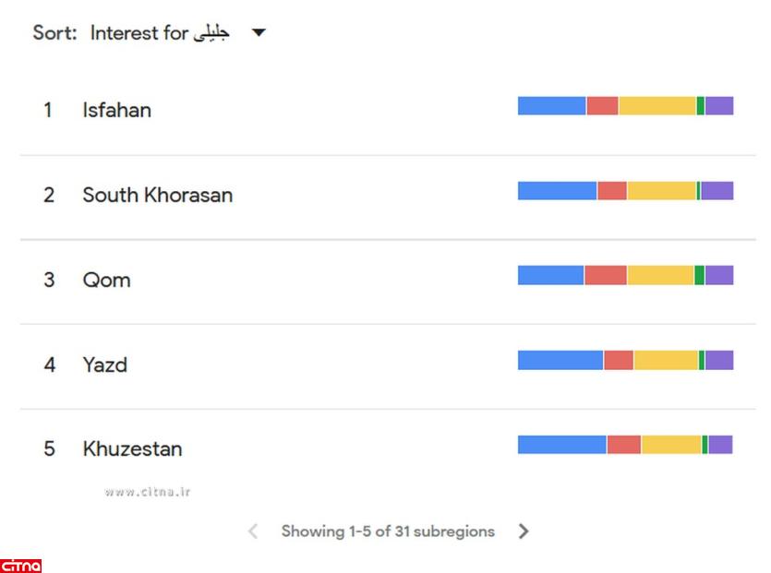Image resolution: width=771 pixels, height=573 pixels.
Task: Click red segment of Qom bar
Action: click(x=605, y=275)
